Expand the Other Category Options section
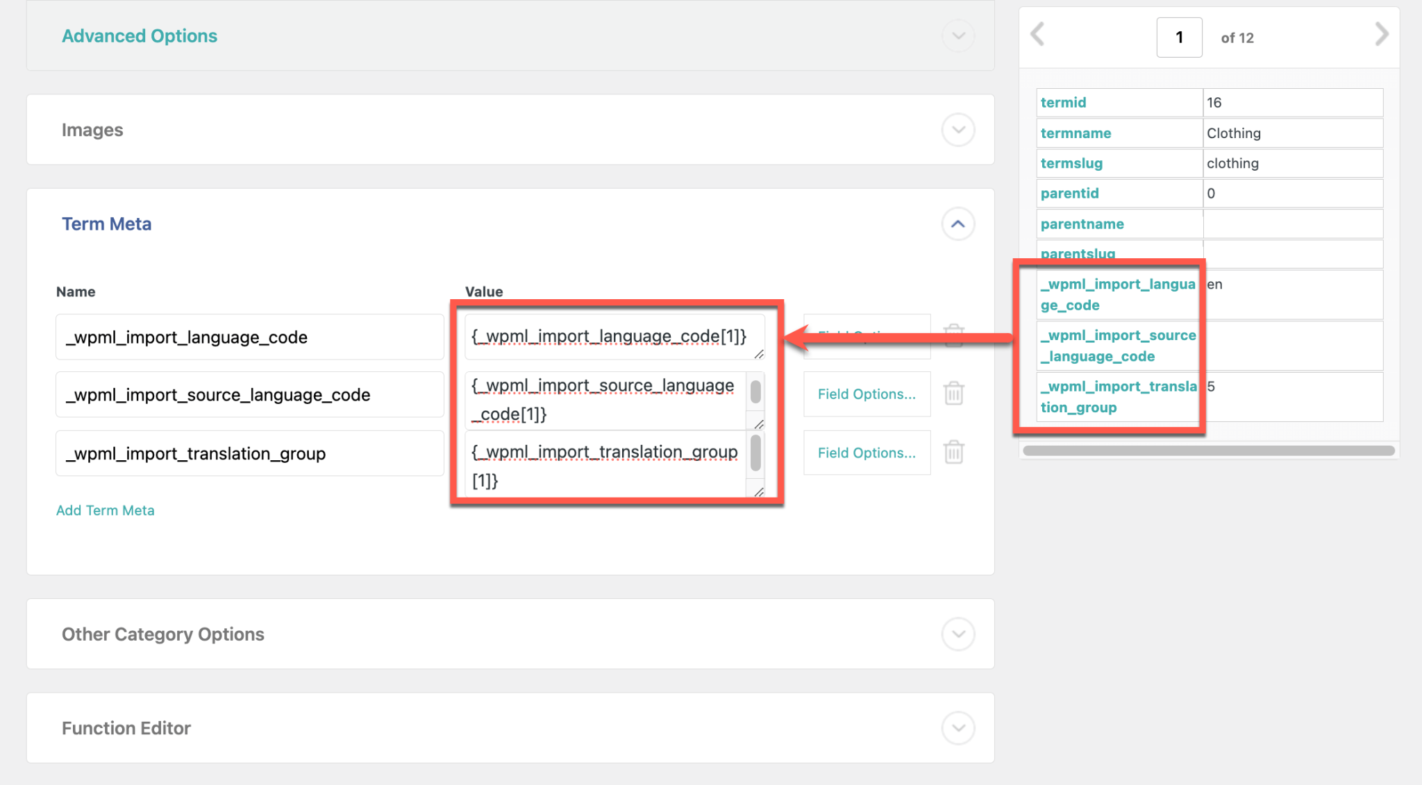1422x785 pixels. click(958, 634)
